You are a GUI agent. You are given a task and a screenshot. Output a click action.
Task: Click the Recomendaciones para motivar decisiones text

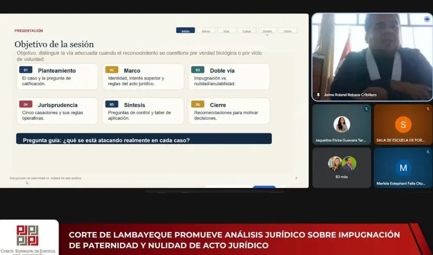pyautogui.click(x=226, y=115)
